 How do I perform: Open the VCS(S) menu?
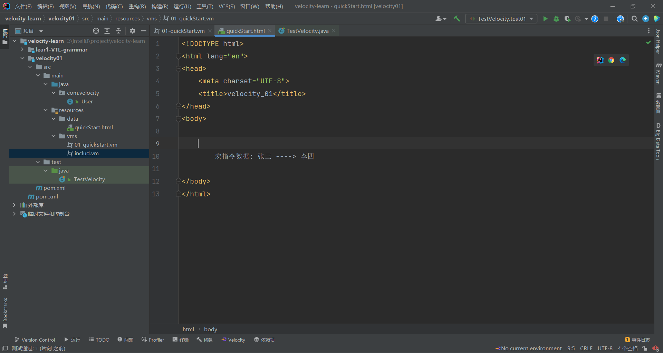coord(227,6)
